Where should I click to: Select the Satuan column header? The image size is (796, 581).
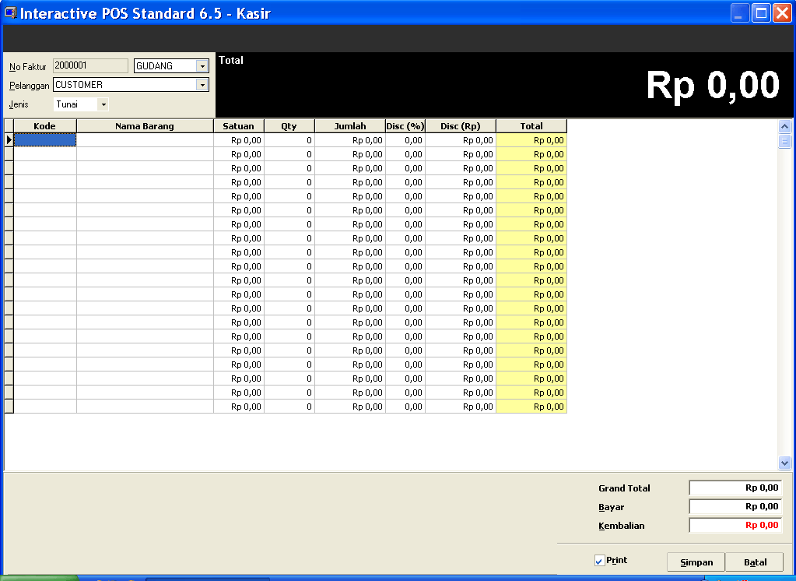(x=239, y=126)
